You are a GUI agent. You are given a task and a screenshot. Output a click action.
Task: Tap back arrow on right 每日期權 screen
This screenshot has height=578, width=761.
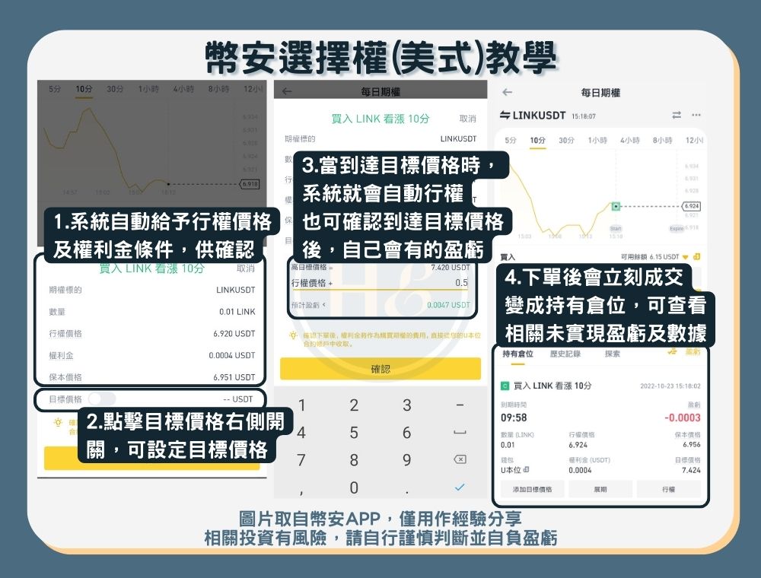coord(508,92)
